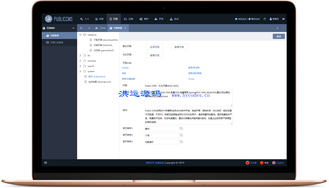Click the logout icon top right
This screenshot has height=188, width=329.
pyautogui.click(x=283, y=19)
